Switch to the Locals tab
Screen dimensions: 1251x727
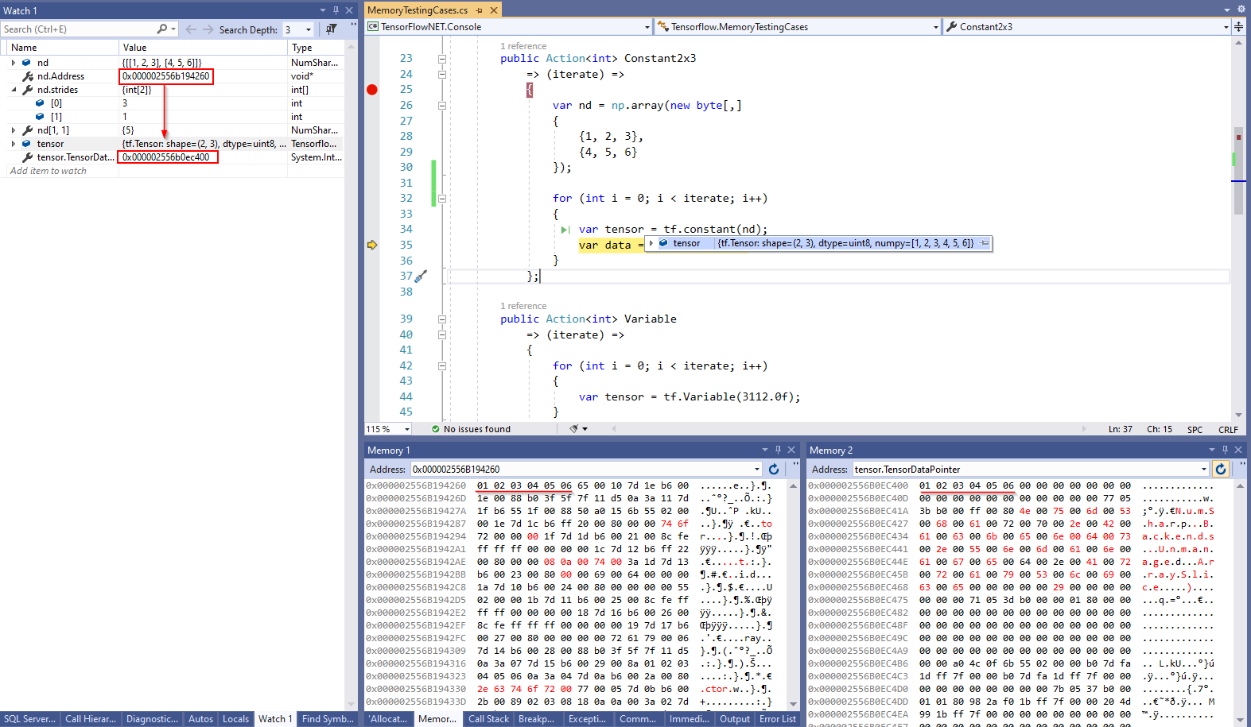pyautogui.click(x=235, y=719)
